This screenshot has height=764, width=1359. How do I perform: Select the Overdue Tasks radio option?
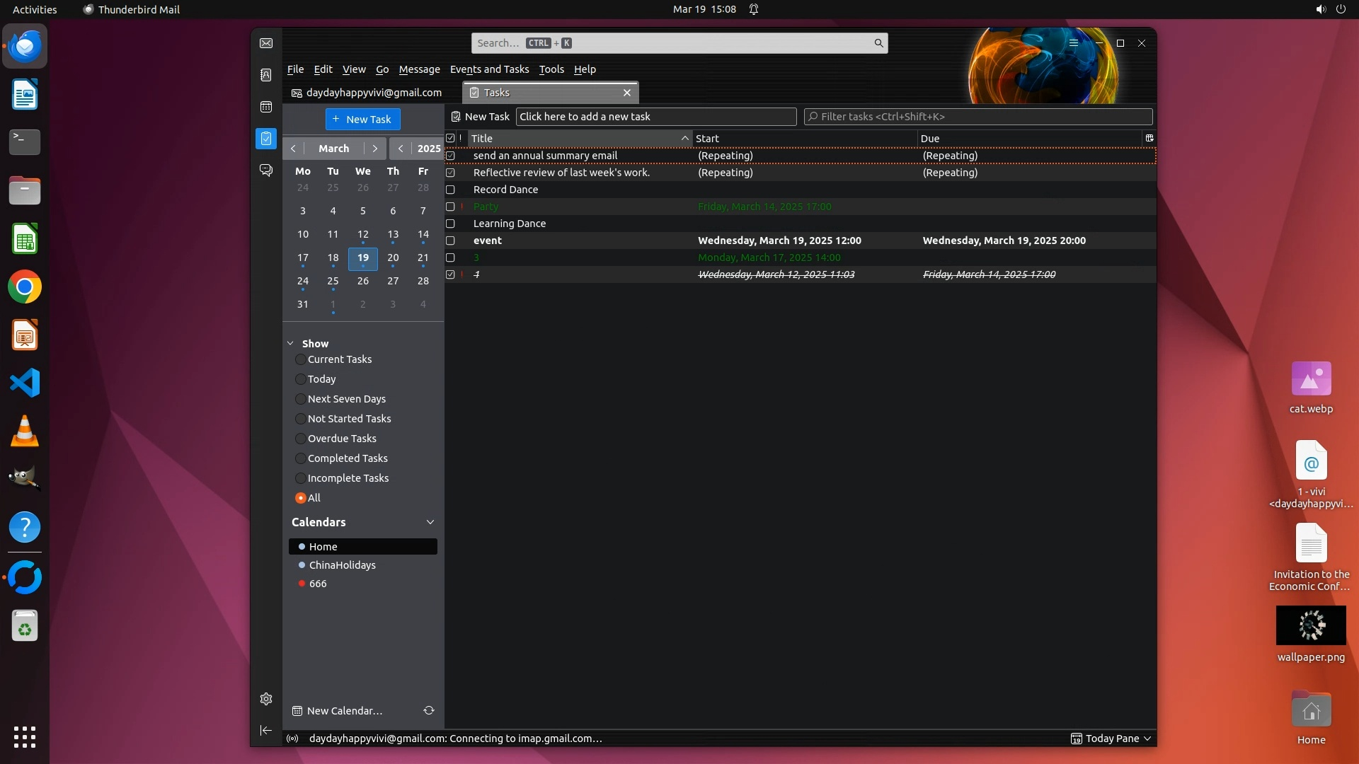(301, 439)
